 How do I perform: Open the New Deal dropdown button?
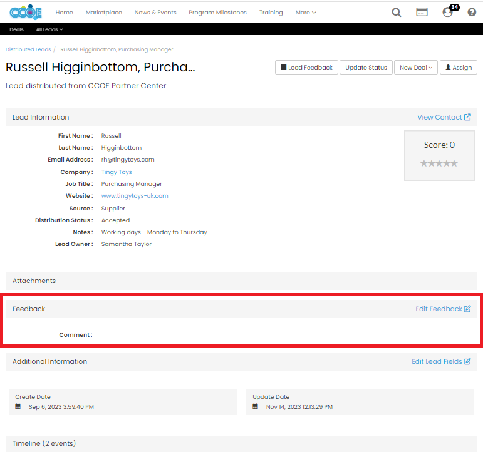[x=416, y=68]
